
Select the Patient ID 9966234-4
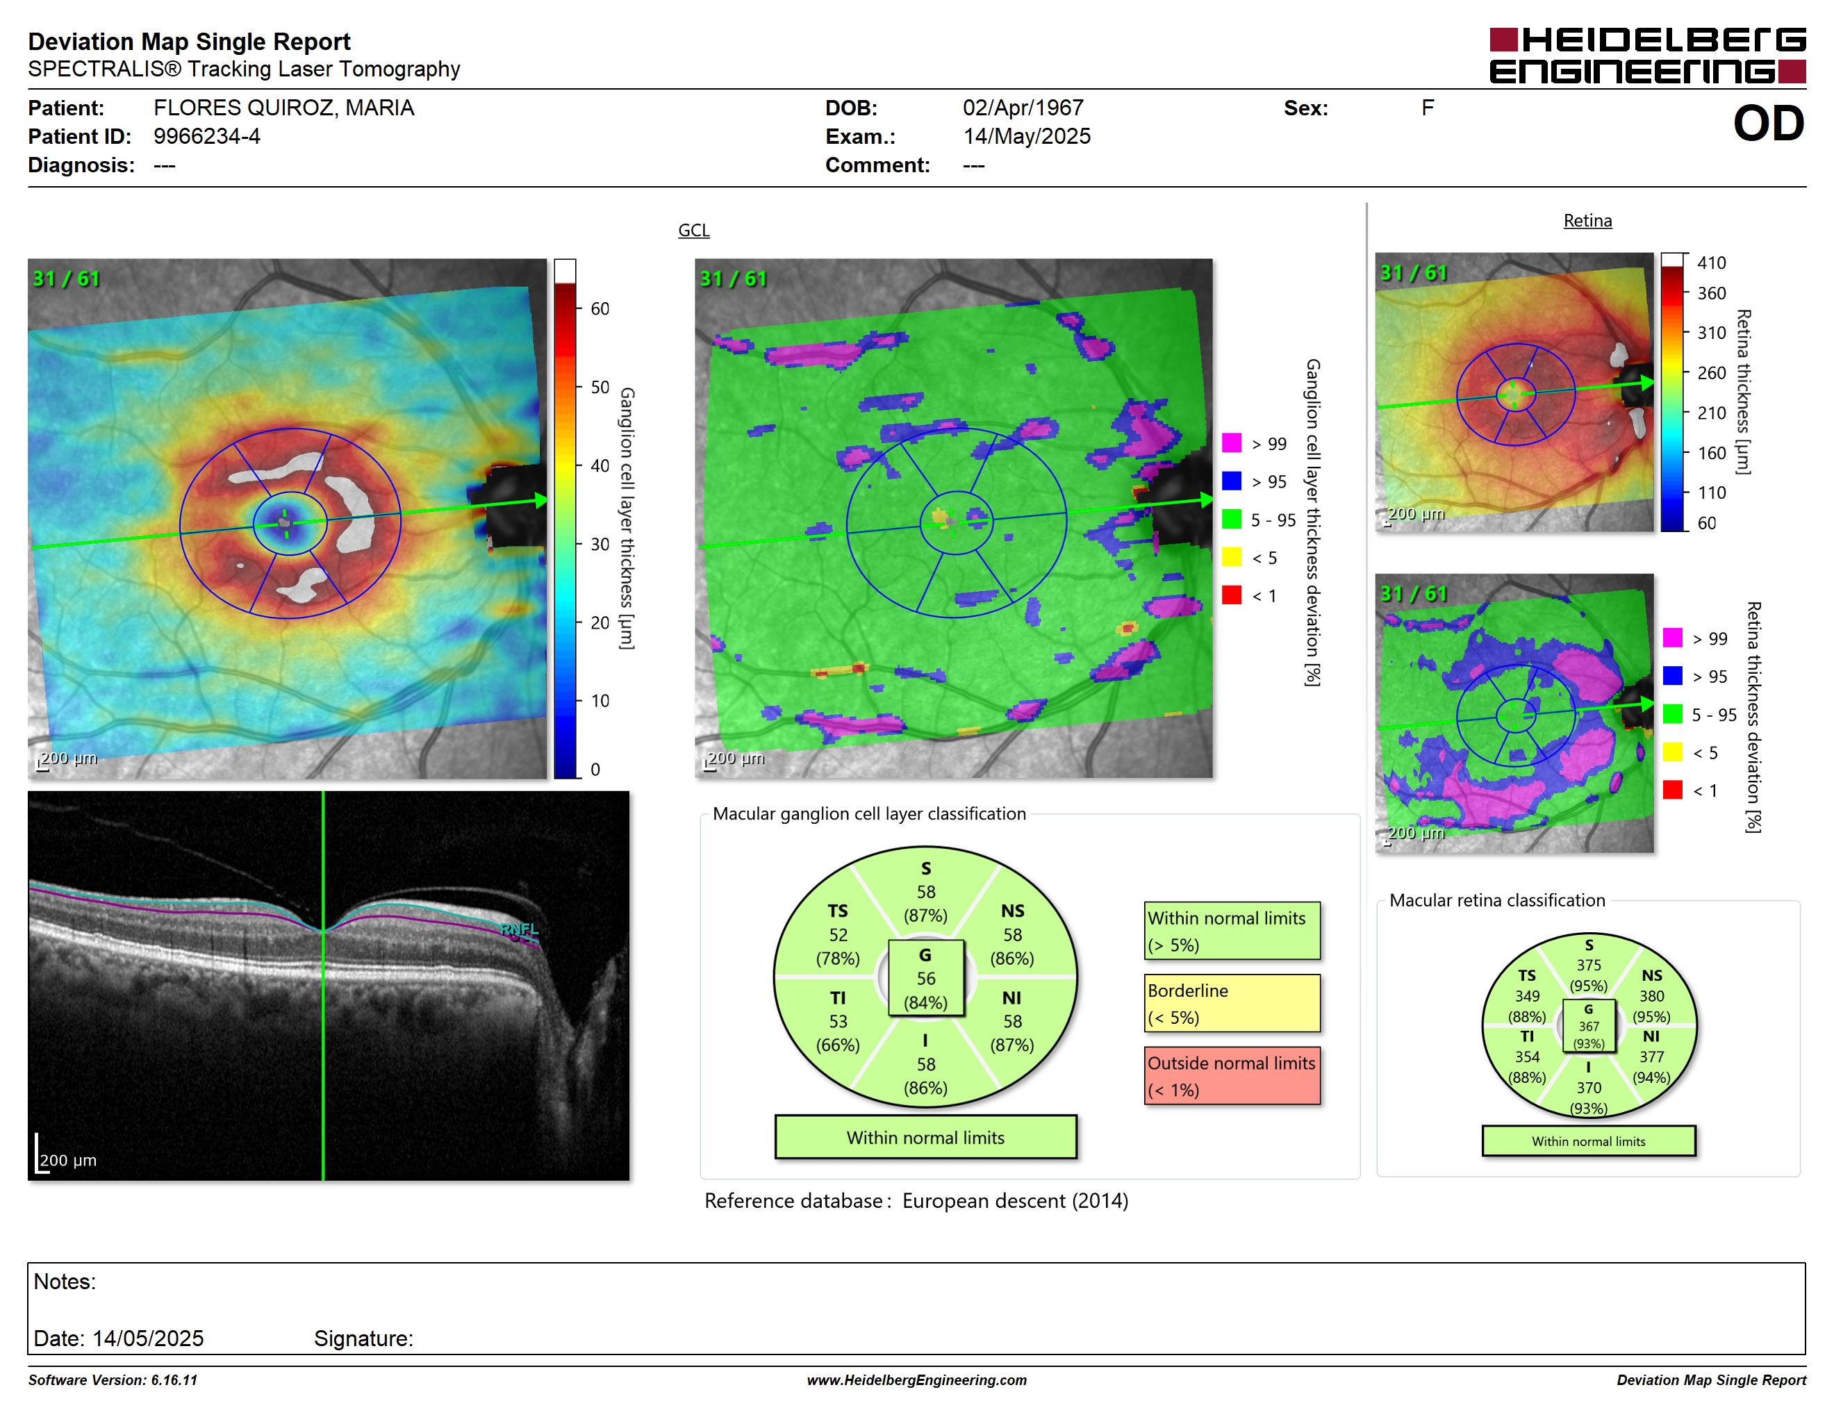coord(206,136)
